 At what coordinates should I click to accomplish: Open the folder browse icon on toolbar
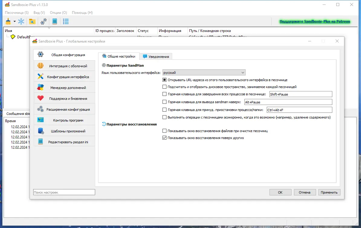point(33,21)
